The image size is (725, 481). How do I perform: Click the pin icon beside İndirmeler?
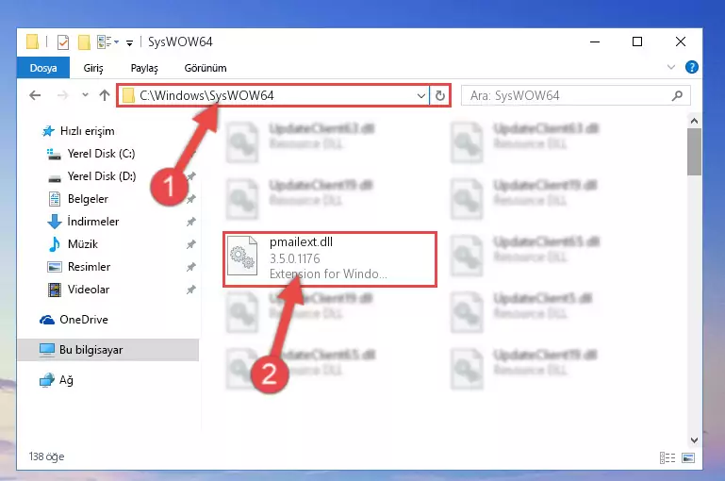[x=191, y=222]
